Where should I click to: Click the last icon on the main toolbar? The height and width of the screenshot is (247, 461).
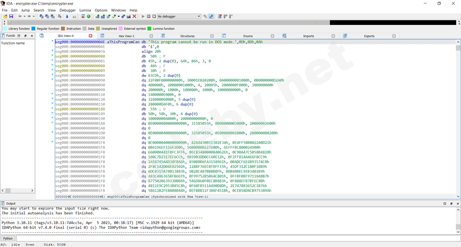(231, 16)
